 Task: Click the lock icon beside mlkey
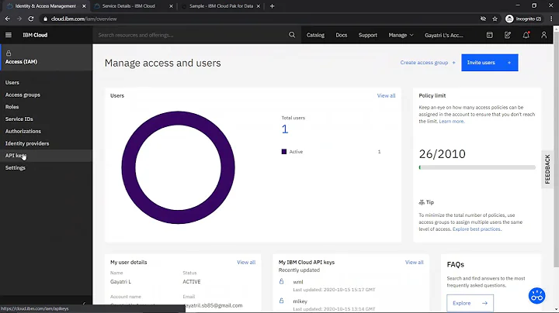pos(281,301)
